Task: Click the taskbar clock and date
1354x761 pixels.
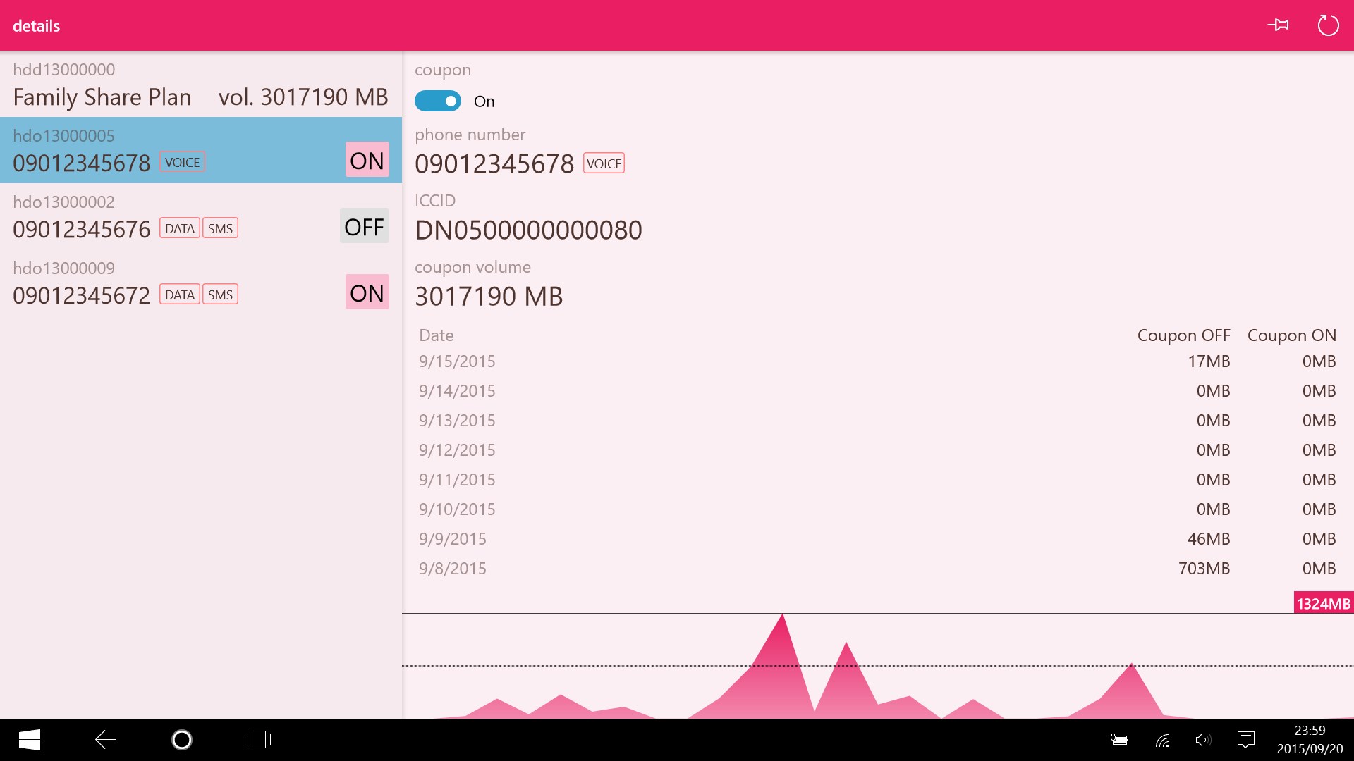Action: click(1310, 740)
